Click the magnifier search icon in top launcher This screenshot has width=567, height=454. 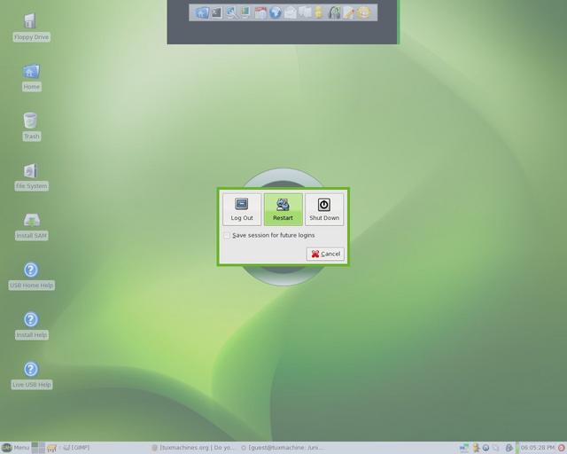tap(232, 12)
